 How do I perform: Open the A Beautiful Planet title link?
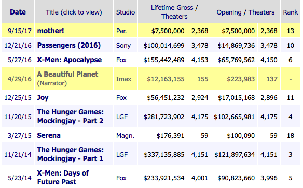tap(67, 74)
